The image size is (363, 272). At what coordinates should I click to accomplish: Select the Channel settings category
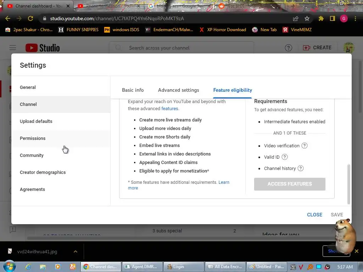coord(61,104)
